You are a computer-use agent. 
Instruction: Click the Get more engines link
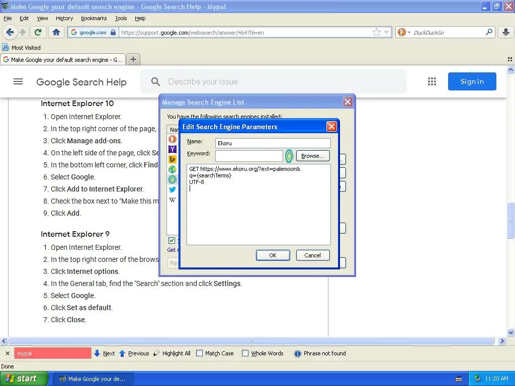coord(173,250)
